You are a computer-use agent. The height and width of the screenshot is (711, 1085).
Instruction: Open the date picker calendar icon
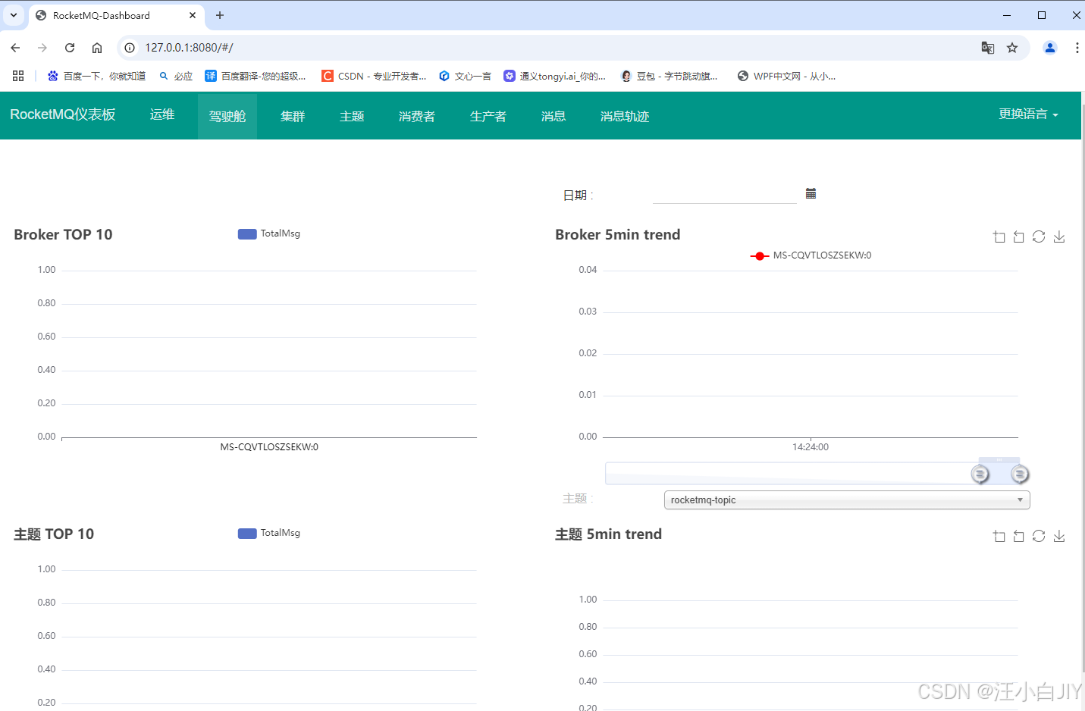point(811,193)
